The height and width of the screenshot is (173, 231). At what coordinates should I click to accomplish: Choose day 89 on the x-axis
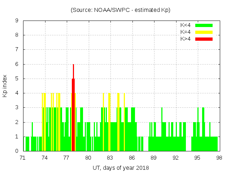(154, 158)
